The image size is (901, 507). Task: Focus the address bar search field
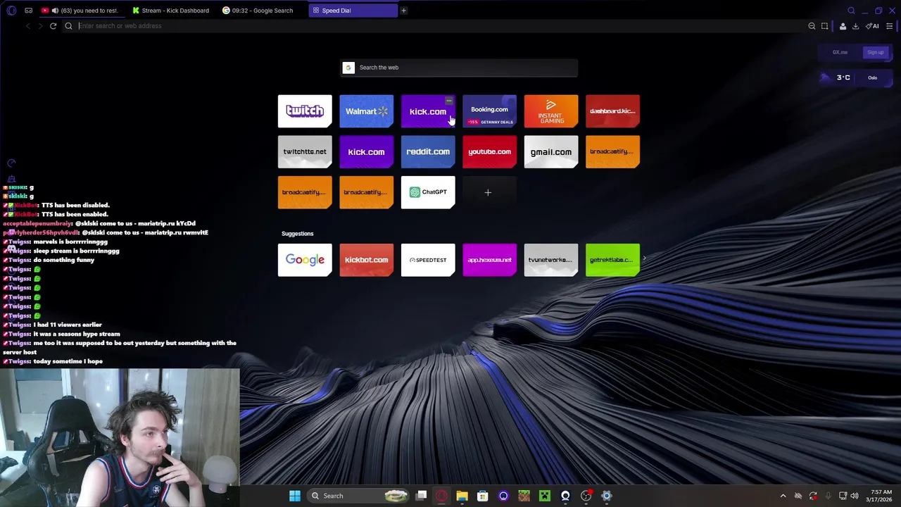pos(436,26)
